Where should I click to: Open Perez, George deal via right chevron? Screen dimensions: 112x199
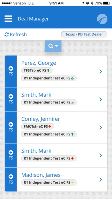pyautogui.click(x=101, y=71)
